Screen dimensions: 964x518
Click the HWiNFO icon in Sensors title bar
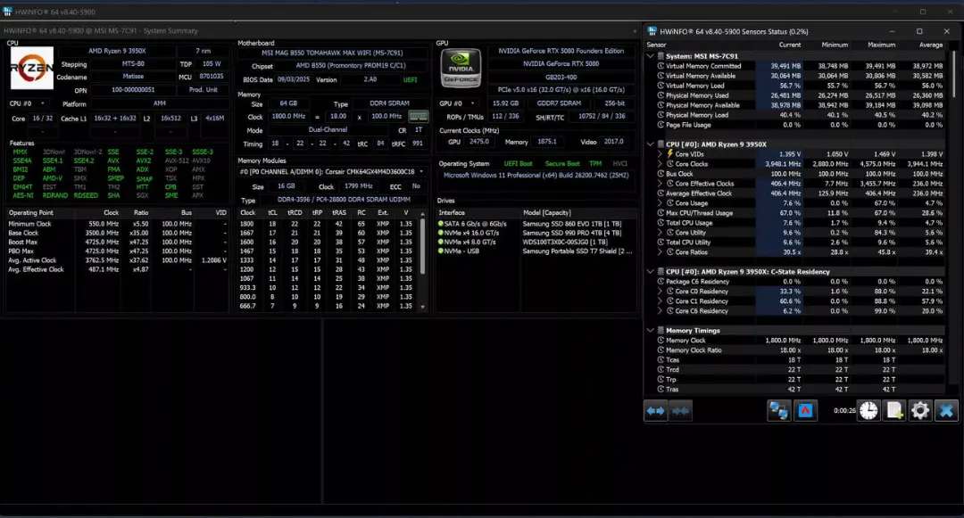(652, 30)
